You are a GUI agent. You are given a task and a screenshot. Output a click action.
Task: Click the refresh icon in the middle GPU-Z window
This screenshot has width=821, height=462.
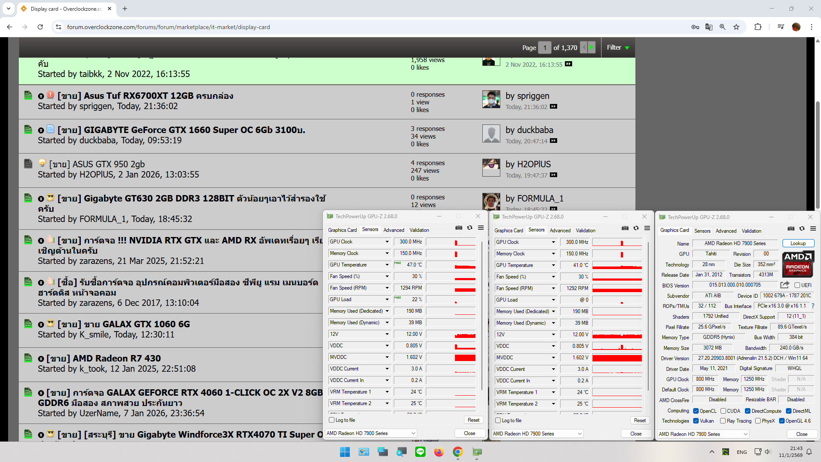pyautogui.click(x=636, y=228)
